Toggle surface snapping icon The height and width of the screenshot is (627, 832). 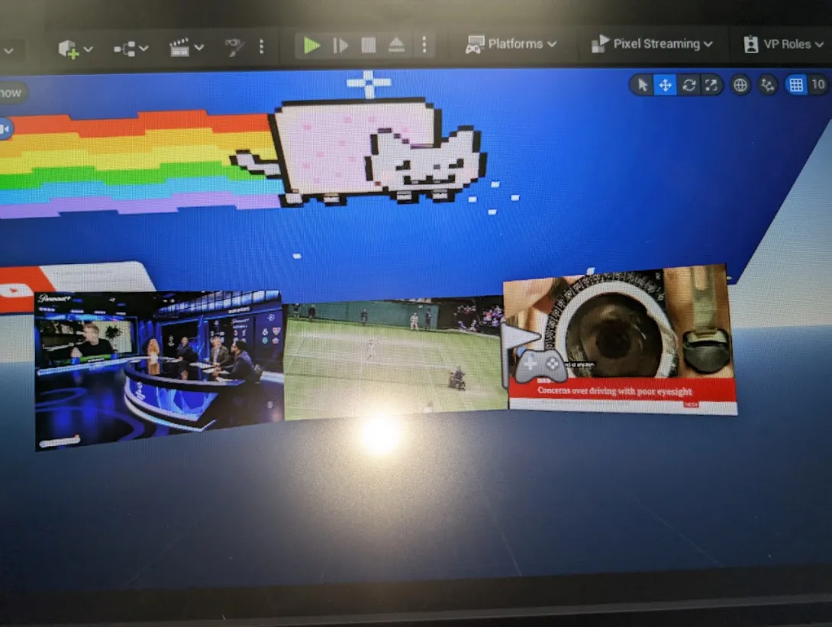[768, 85]
